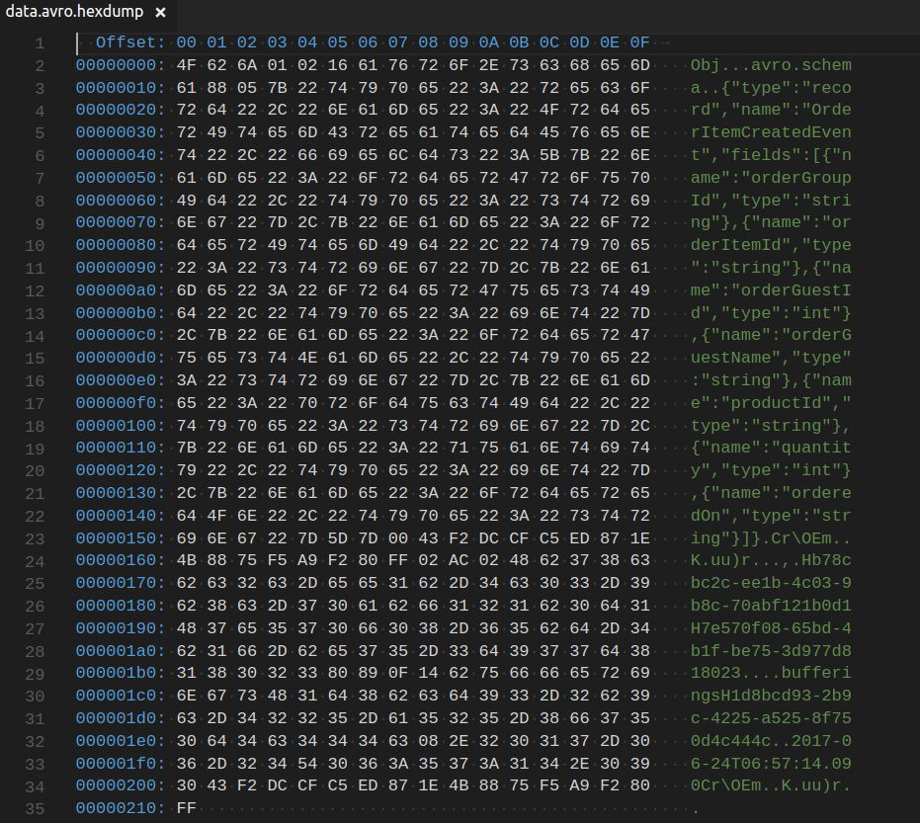Click offset address 00000030:
The width and height of the screenshot is (920, 823).
point(121,133)
